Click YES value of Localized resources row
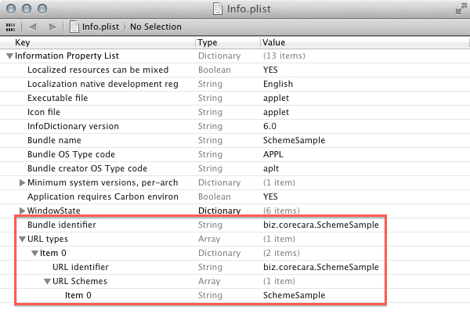Screen dimensions: 470x317 click(271, 70)
